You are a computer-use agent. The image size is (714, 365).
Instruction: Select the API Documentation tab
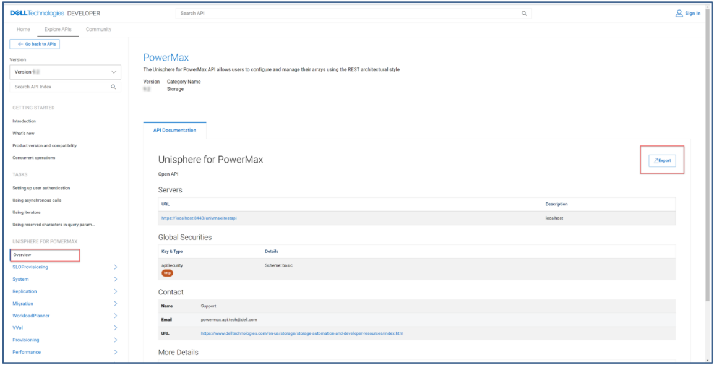[x=174, y=131]
